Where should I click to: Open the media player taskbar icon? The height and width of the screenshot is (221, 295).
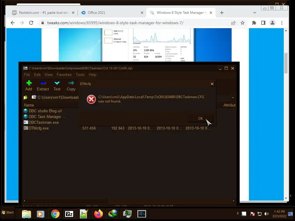click(40, 214)
